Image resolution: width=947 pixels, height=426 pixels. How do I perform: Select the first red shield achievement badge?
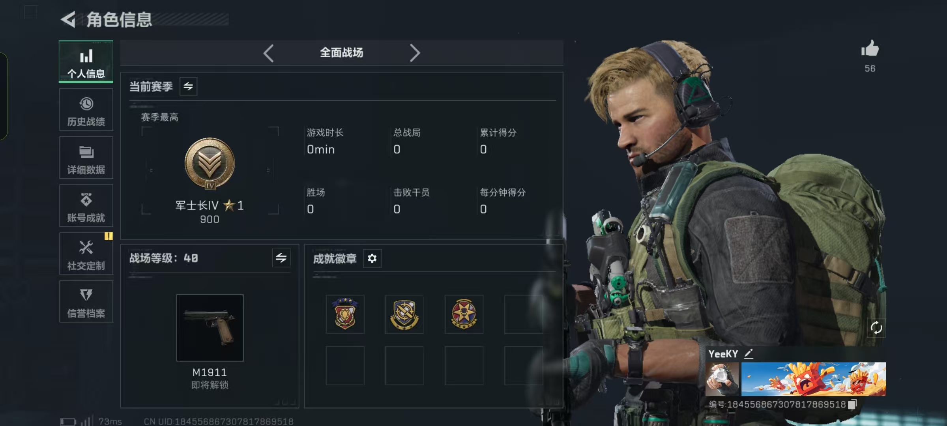click(345, 314)
